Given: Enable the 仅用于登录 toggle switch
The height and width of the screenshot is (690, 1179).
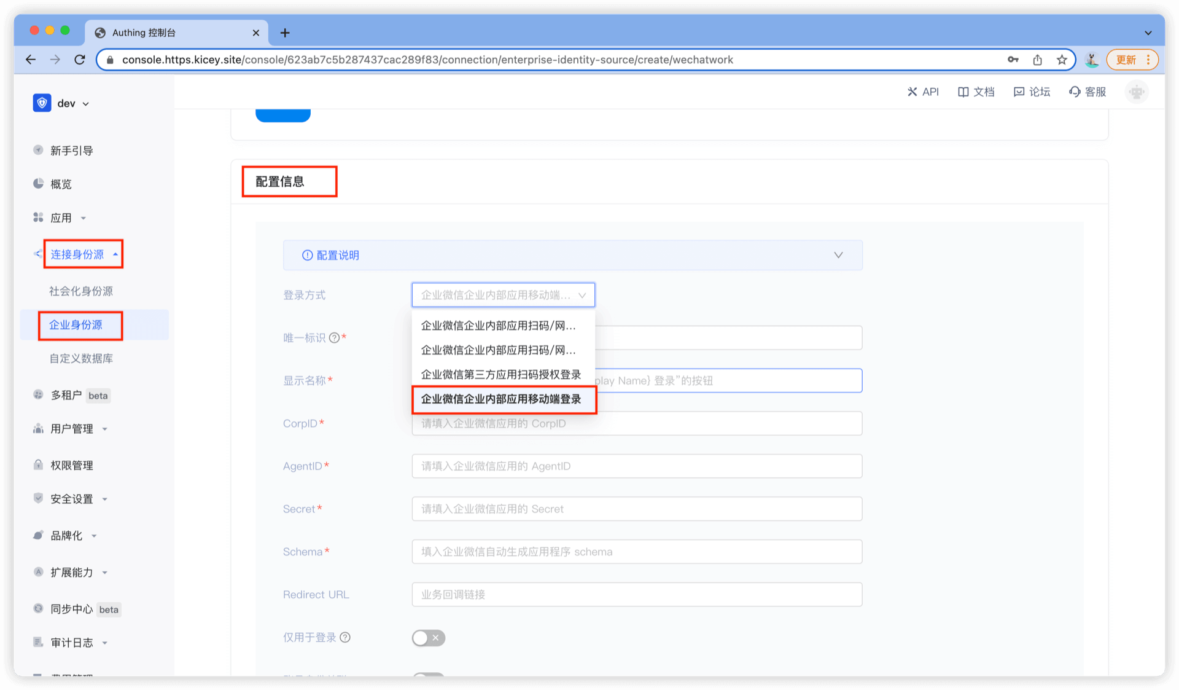Looking at the screenshot, I should click(x=428, y=638).
